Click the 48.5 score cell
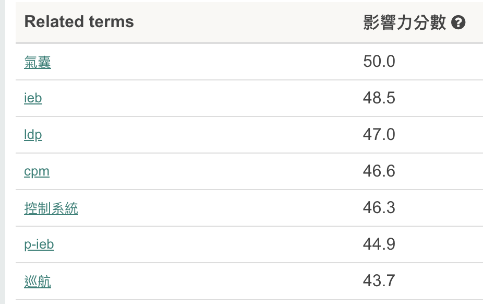483x304 pixels. pyautogui.click(x=379, y=98)
